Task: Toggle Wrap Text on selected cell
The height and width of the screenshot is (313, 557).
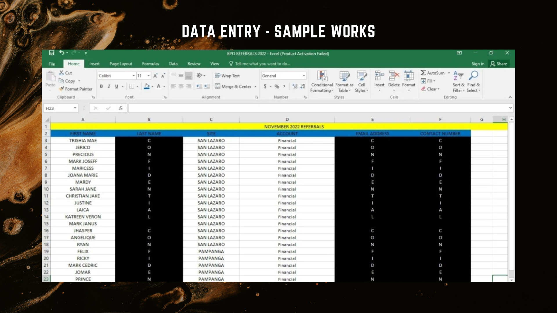Action: pyautogui.click(x=227, y=76)
